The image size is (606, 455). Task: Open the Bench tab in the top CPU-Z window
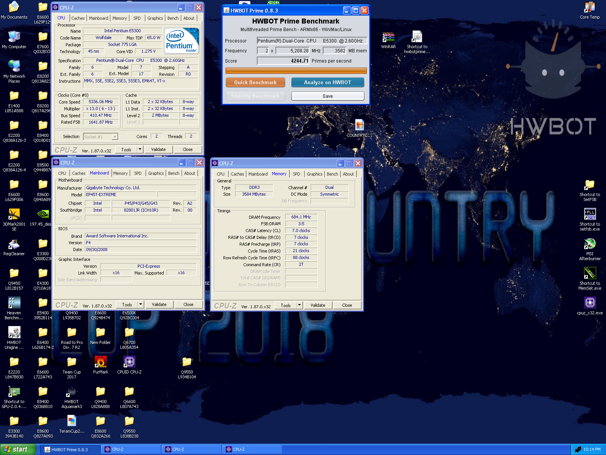[x=173, y=18]
